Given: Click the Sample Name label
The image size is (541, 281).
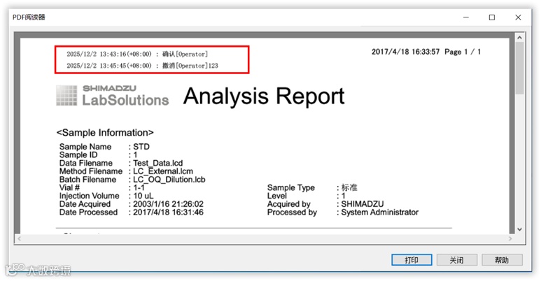Looking at the screenshot, I should [x=85, y=147].
